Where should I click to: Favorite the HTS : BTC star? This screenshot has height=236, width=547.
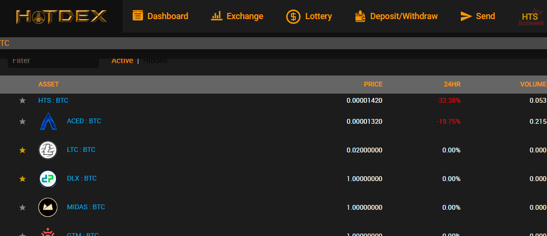pos(22,101)
